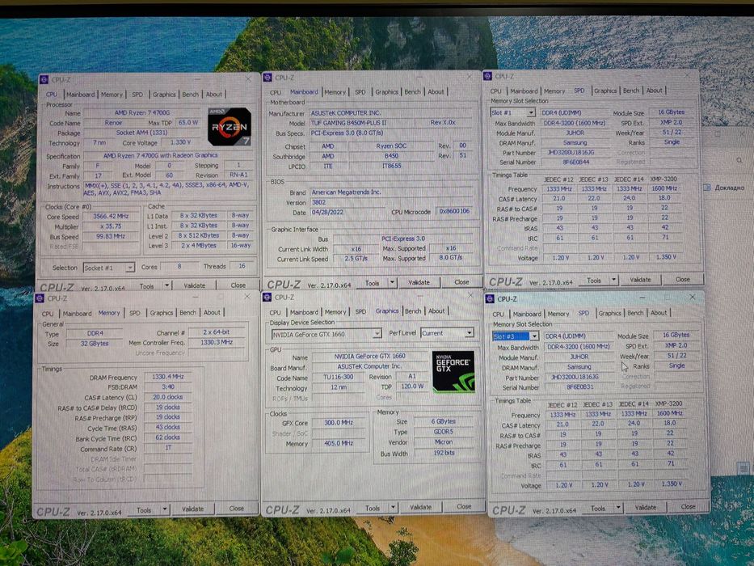Select the Graphics tab in the Slot #1 SPD window
This screenshot has width=754, height=566.
pyautogui.click(x=605, y=91)
